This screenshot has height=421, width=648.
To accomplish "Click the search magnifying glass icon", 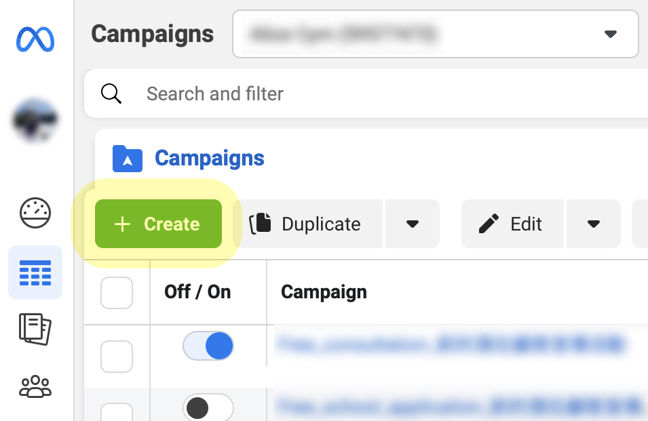I will pyautogui.click(x=111, y=94).
